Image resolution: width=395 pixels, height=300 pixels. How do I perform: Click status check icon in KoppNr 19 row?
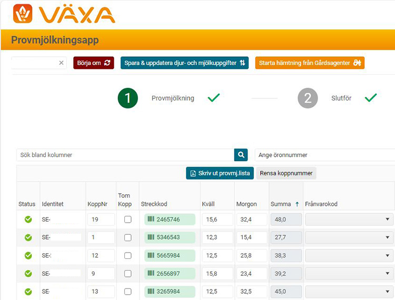(28, 219)
